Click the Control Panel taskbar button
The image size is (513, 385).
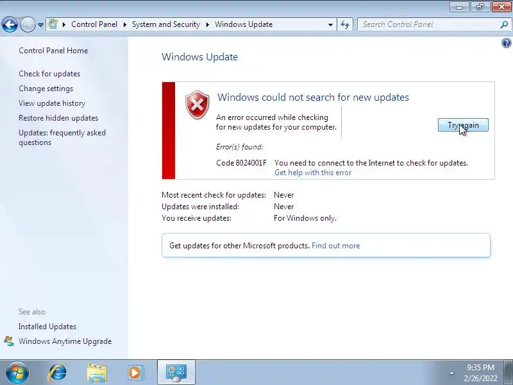[x=176, y=373]
